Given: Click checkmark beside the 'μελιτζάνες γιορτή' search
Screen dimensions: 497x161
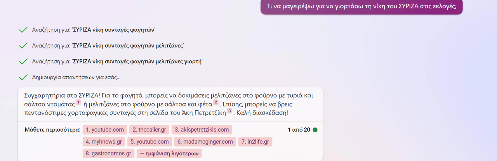Looking at the screenshot, I should coord(23,61).
